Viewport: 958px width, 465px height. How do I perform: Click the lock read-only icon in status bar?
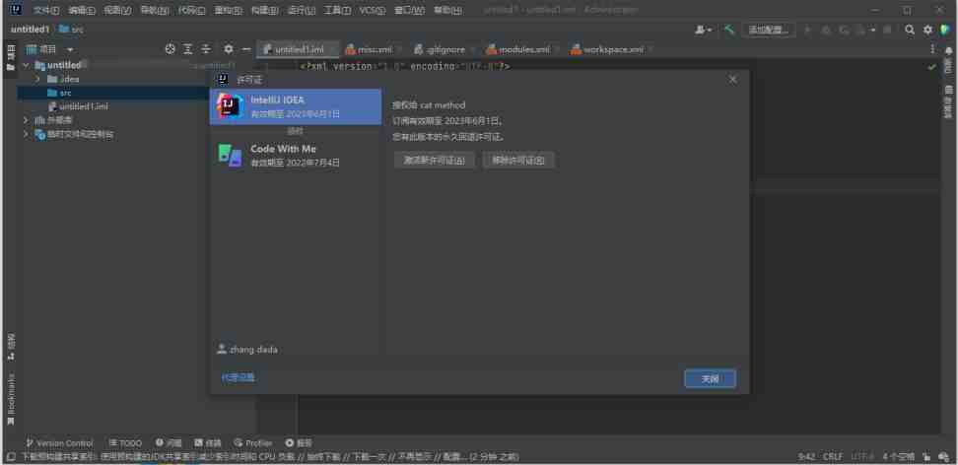click(x=926, y=456)
